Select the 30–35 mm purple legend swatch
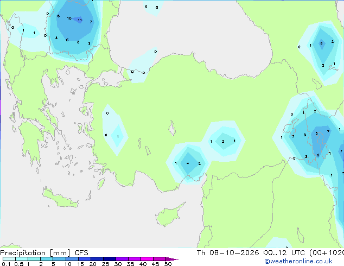The height and width of the screenshot is (266, 344). (122, 259)
